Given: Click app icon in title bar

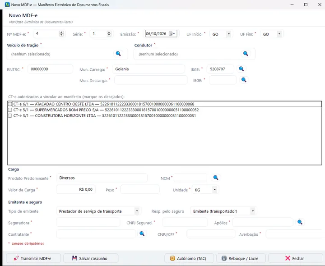Looking at the screenshot, I should point(7,5).
